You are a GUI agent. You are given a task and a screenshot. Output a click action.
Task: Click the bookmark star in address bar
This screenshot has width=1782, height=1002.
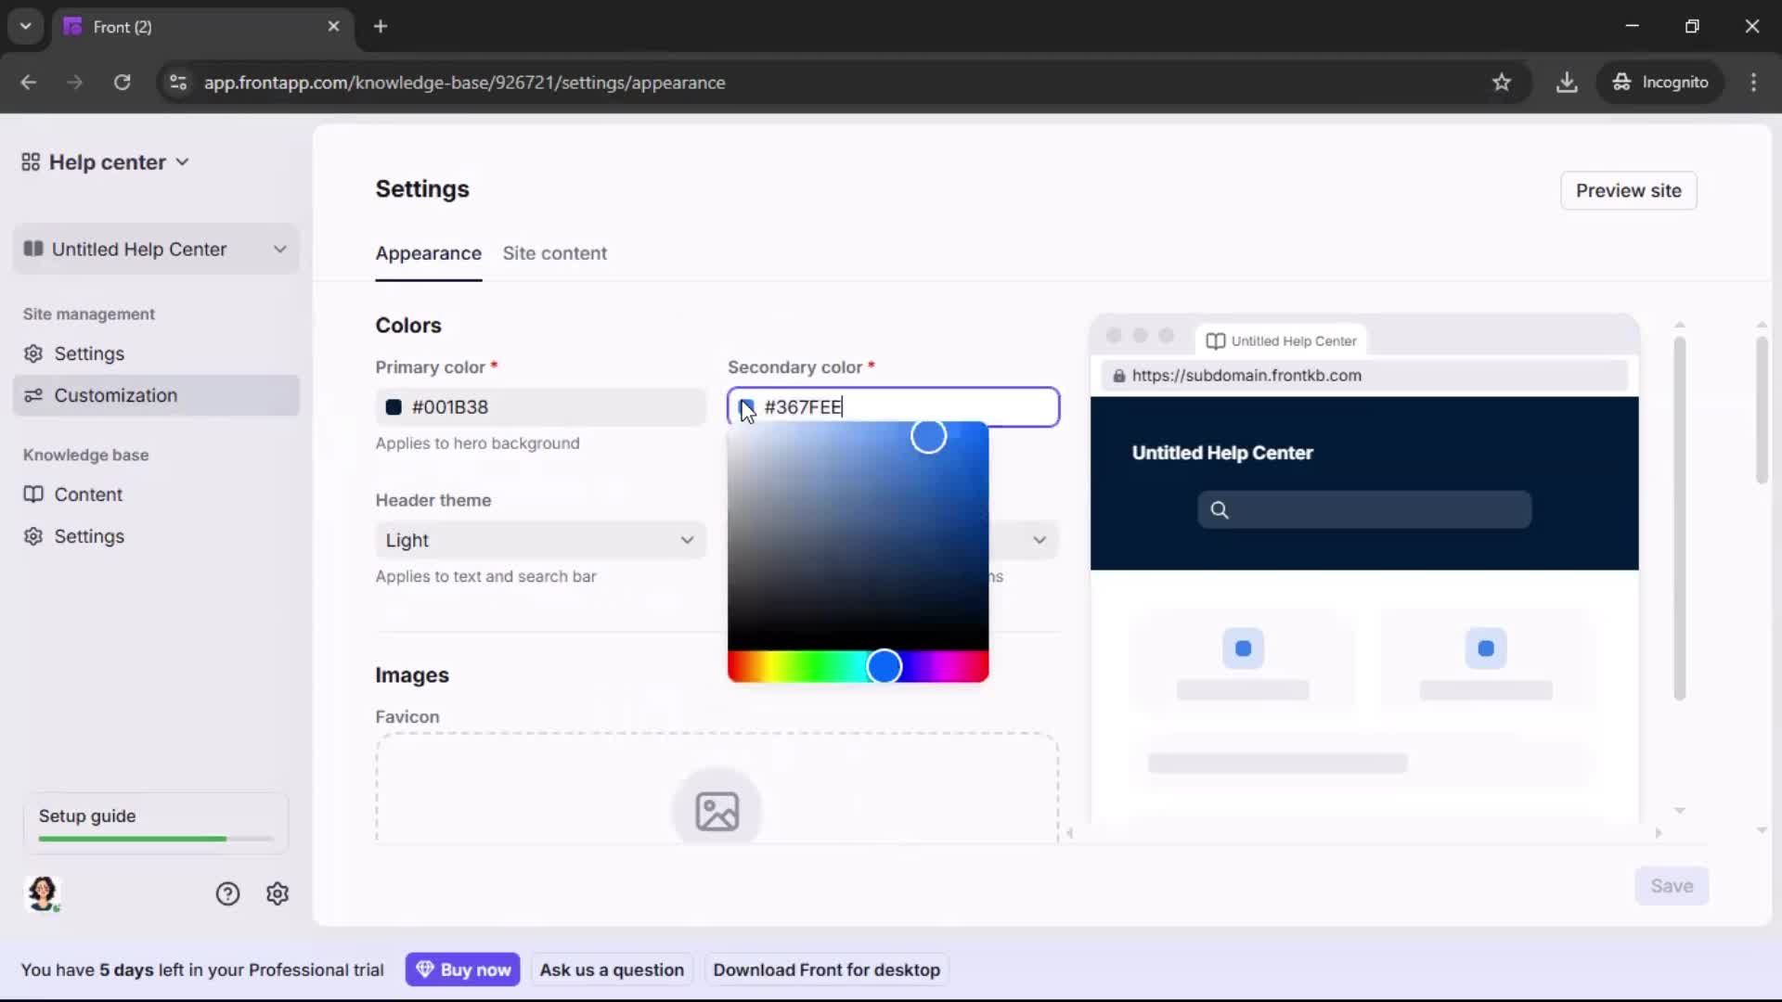[1502, 82]
